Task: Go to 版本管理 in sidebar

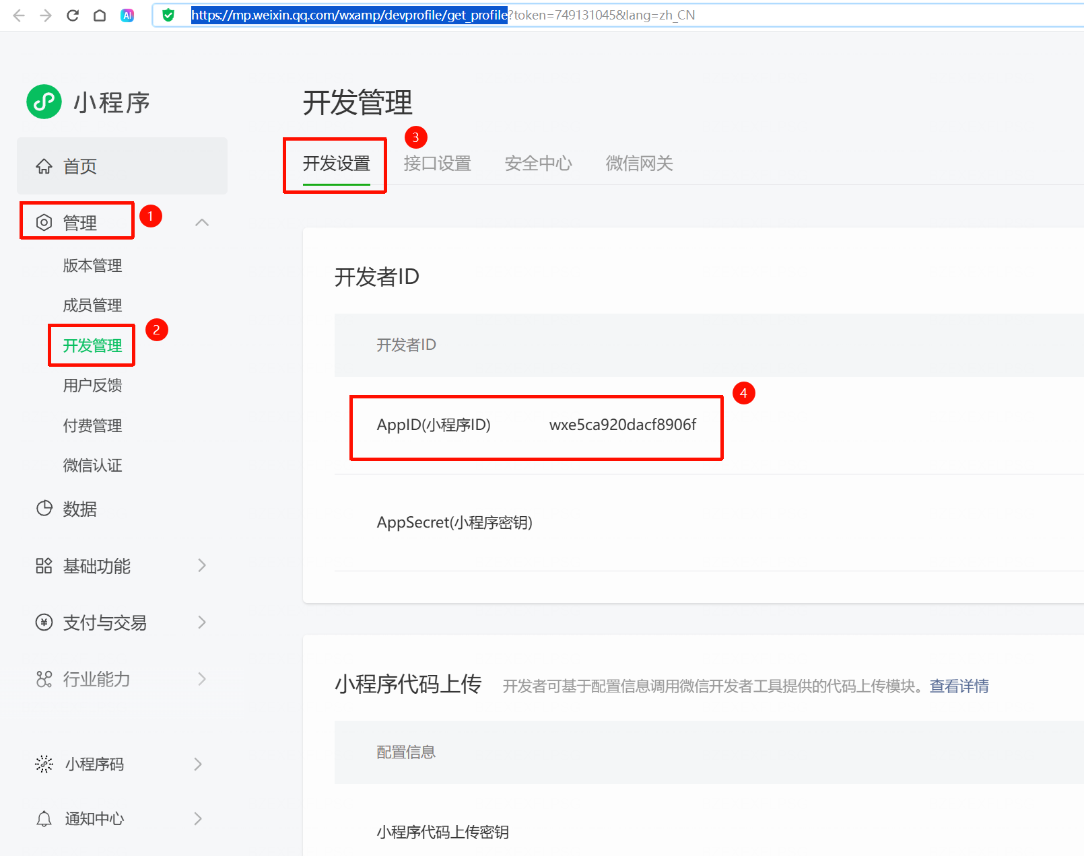Action: click(92, 266)
